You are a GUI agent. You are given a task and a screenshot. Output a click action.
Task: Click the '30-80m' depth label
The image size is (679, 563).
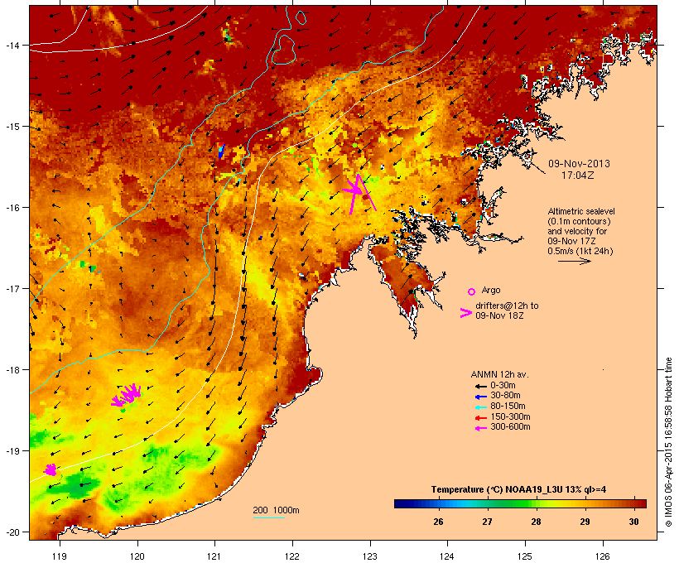click(x=505, y=396)
